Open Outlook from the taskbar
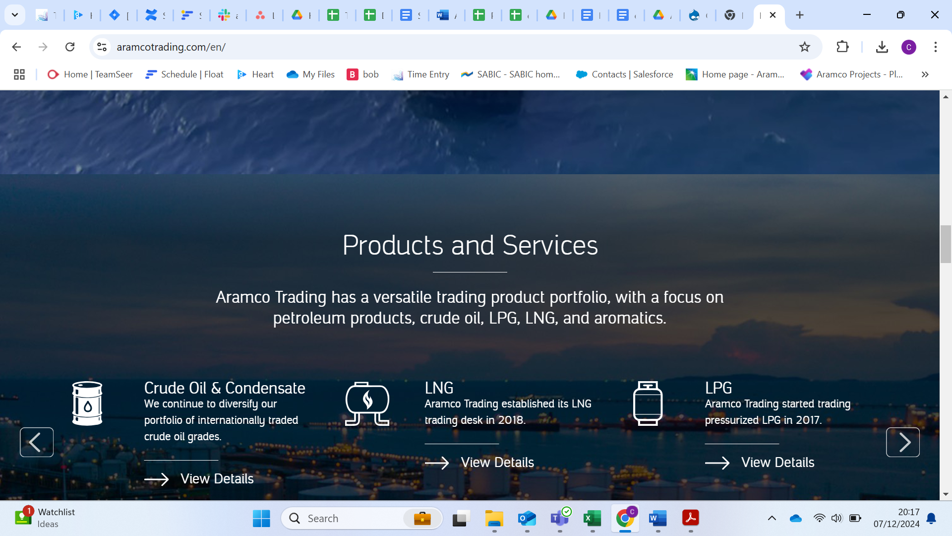This screenshot has width=952, height=536. click(x=527, y=519)
